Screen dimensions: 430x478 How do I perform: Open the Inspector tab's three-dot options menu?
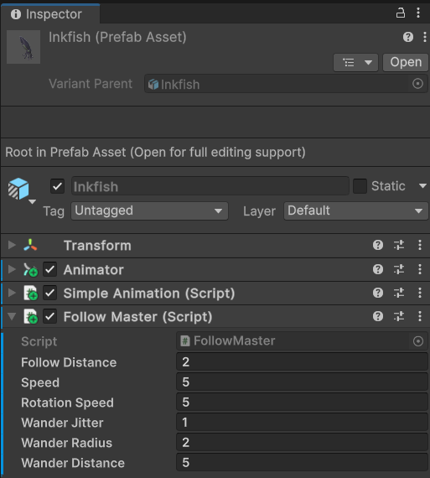(x=418, y=13)
